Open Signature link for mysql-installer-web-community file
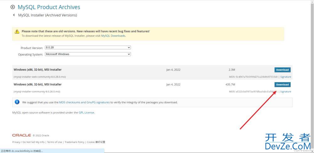Screen dimensions: 314x153 click(x=285, y=77)
